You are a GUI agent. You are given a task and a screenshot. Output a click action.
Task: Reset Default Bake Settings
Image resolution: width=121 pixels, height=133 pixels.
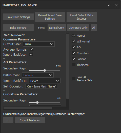82,17
